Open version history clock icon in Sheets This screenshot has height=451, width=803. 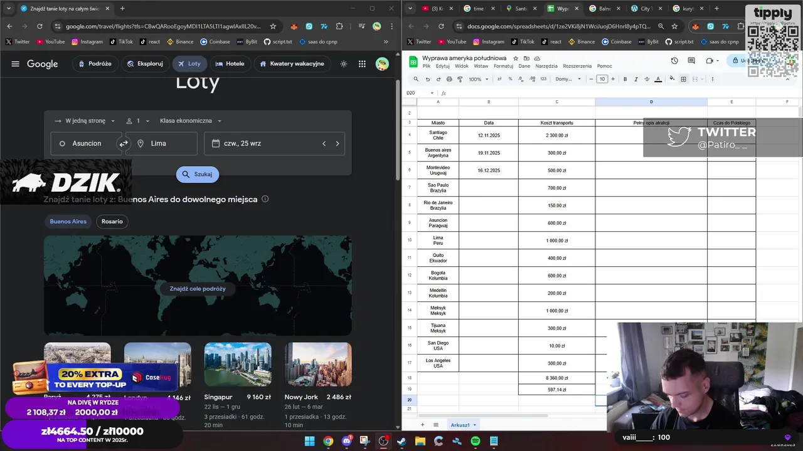pos(674,61)
